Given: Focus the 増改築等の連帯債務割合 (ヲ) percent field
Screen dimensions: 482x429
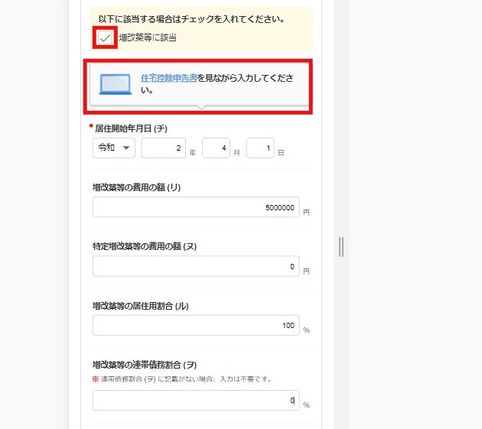Looking at the screenshot, I should (196, 400).
